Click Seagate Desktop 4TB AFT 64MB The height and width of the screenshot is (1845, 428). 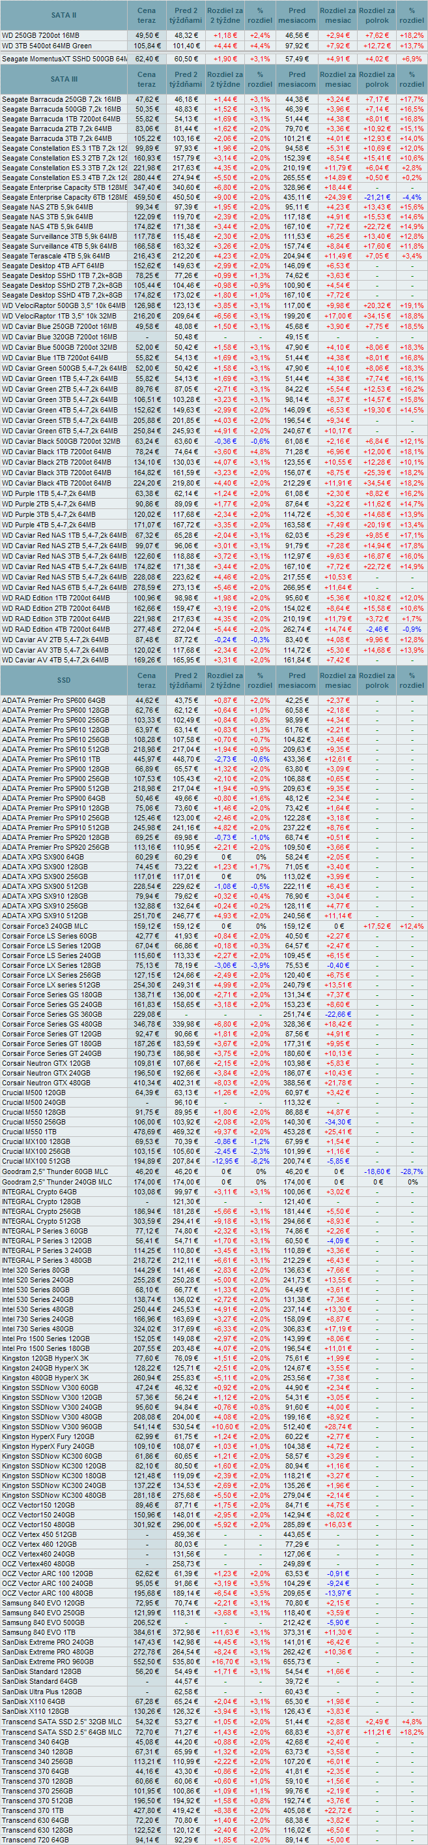[x=53, y=266]
